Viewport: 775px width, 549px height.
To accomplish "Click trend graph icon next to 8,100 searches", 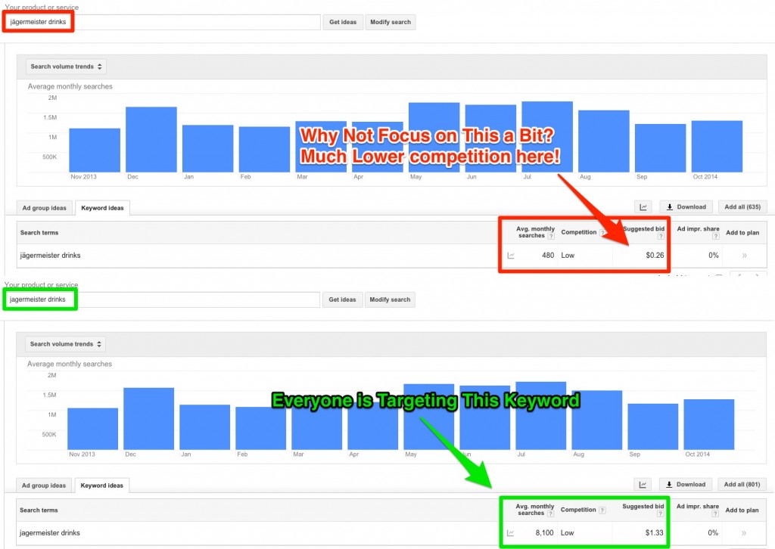I will pos(511,533).
